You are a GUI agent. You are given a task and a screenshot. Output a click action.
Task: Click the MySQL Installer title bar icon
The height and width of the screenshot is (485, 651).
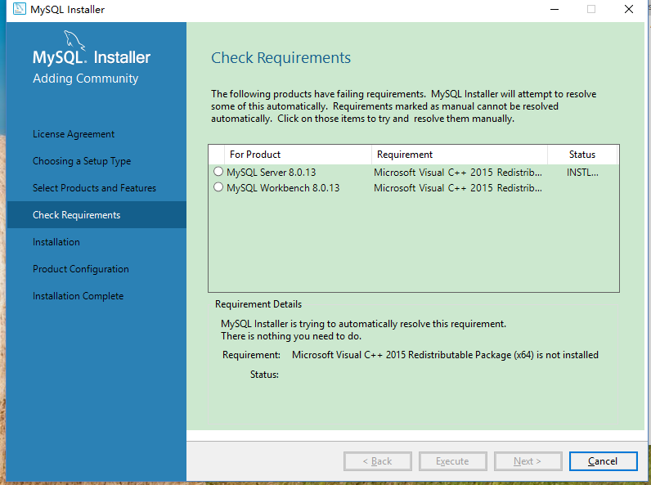tap(19, 9)
